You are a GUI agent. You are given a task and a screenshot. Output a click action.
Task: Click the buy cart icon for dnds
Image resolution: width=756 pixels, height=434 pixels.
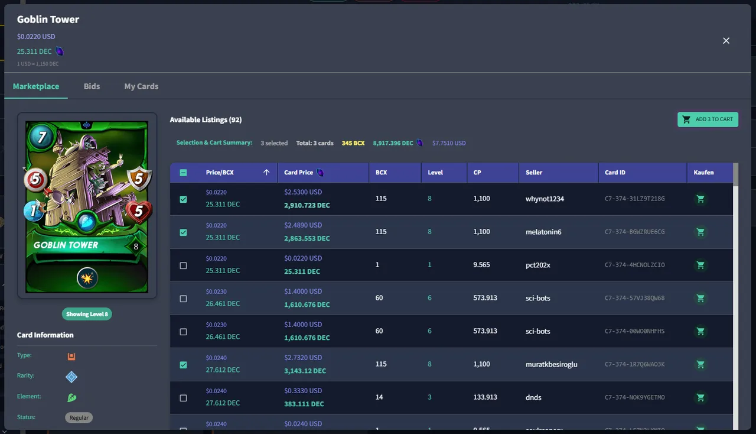click(700, 398)
